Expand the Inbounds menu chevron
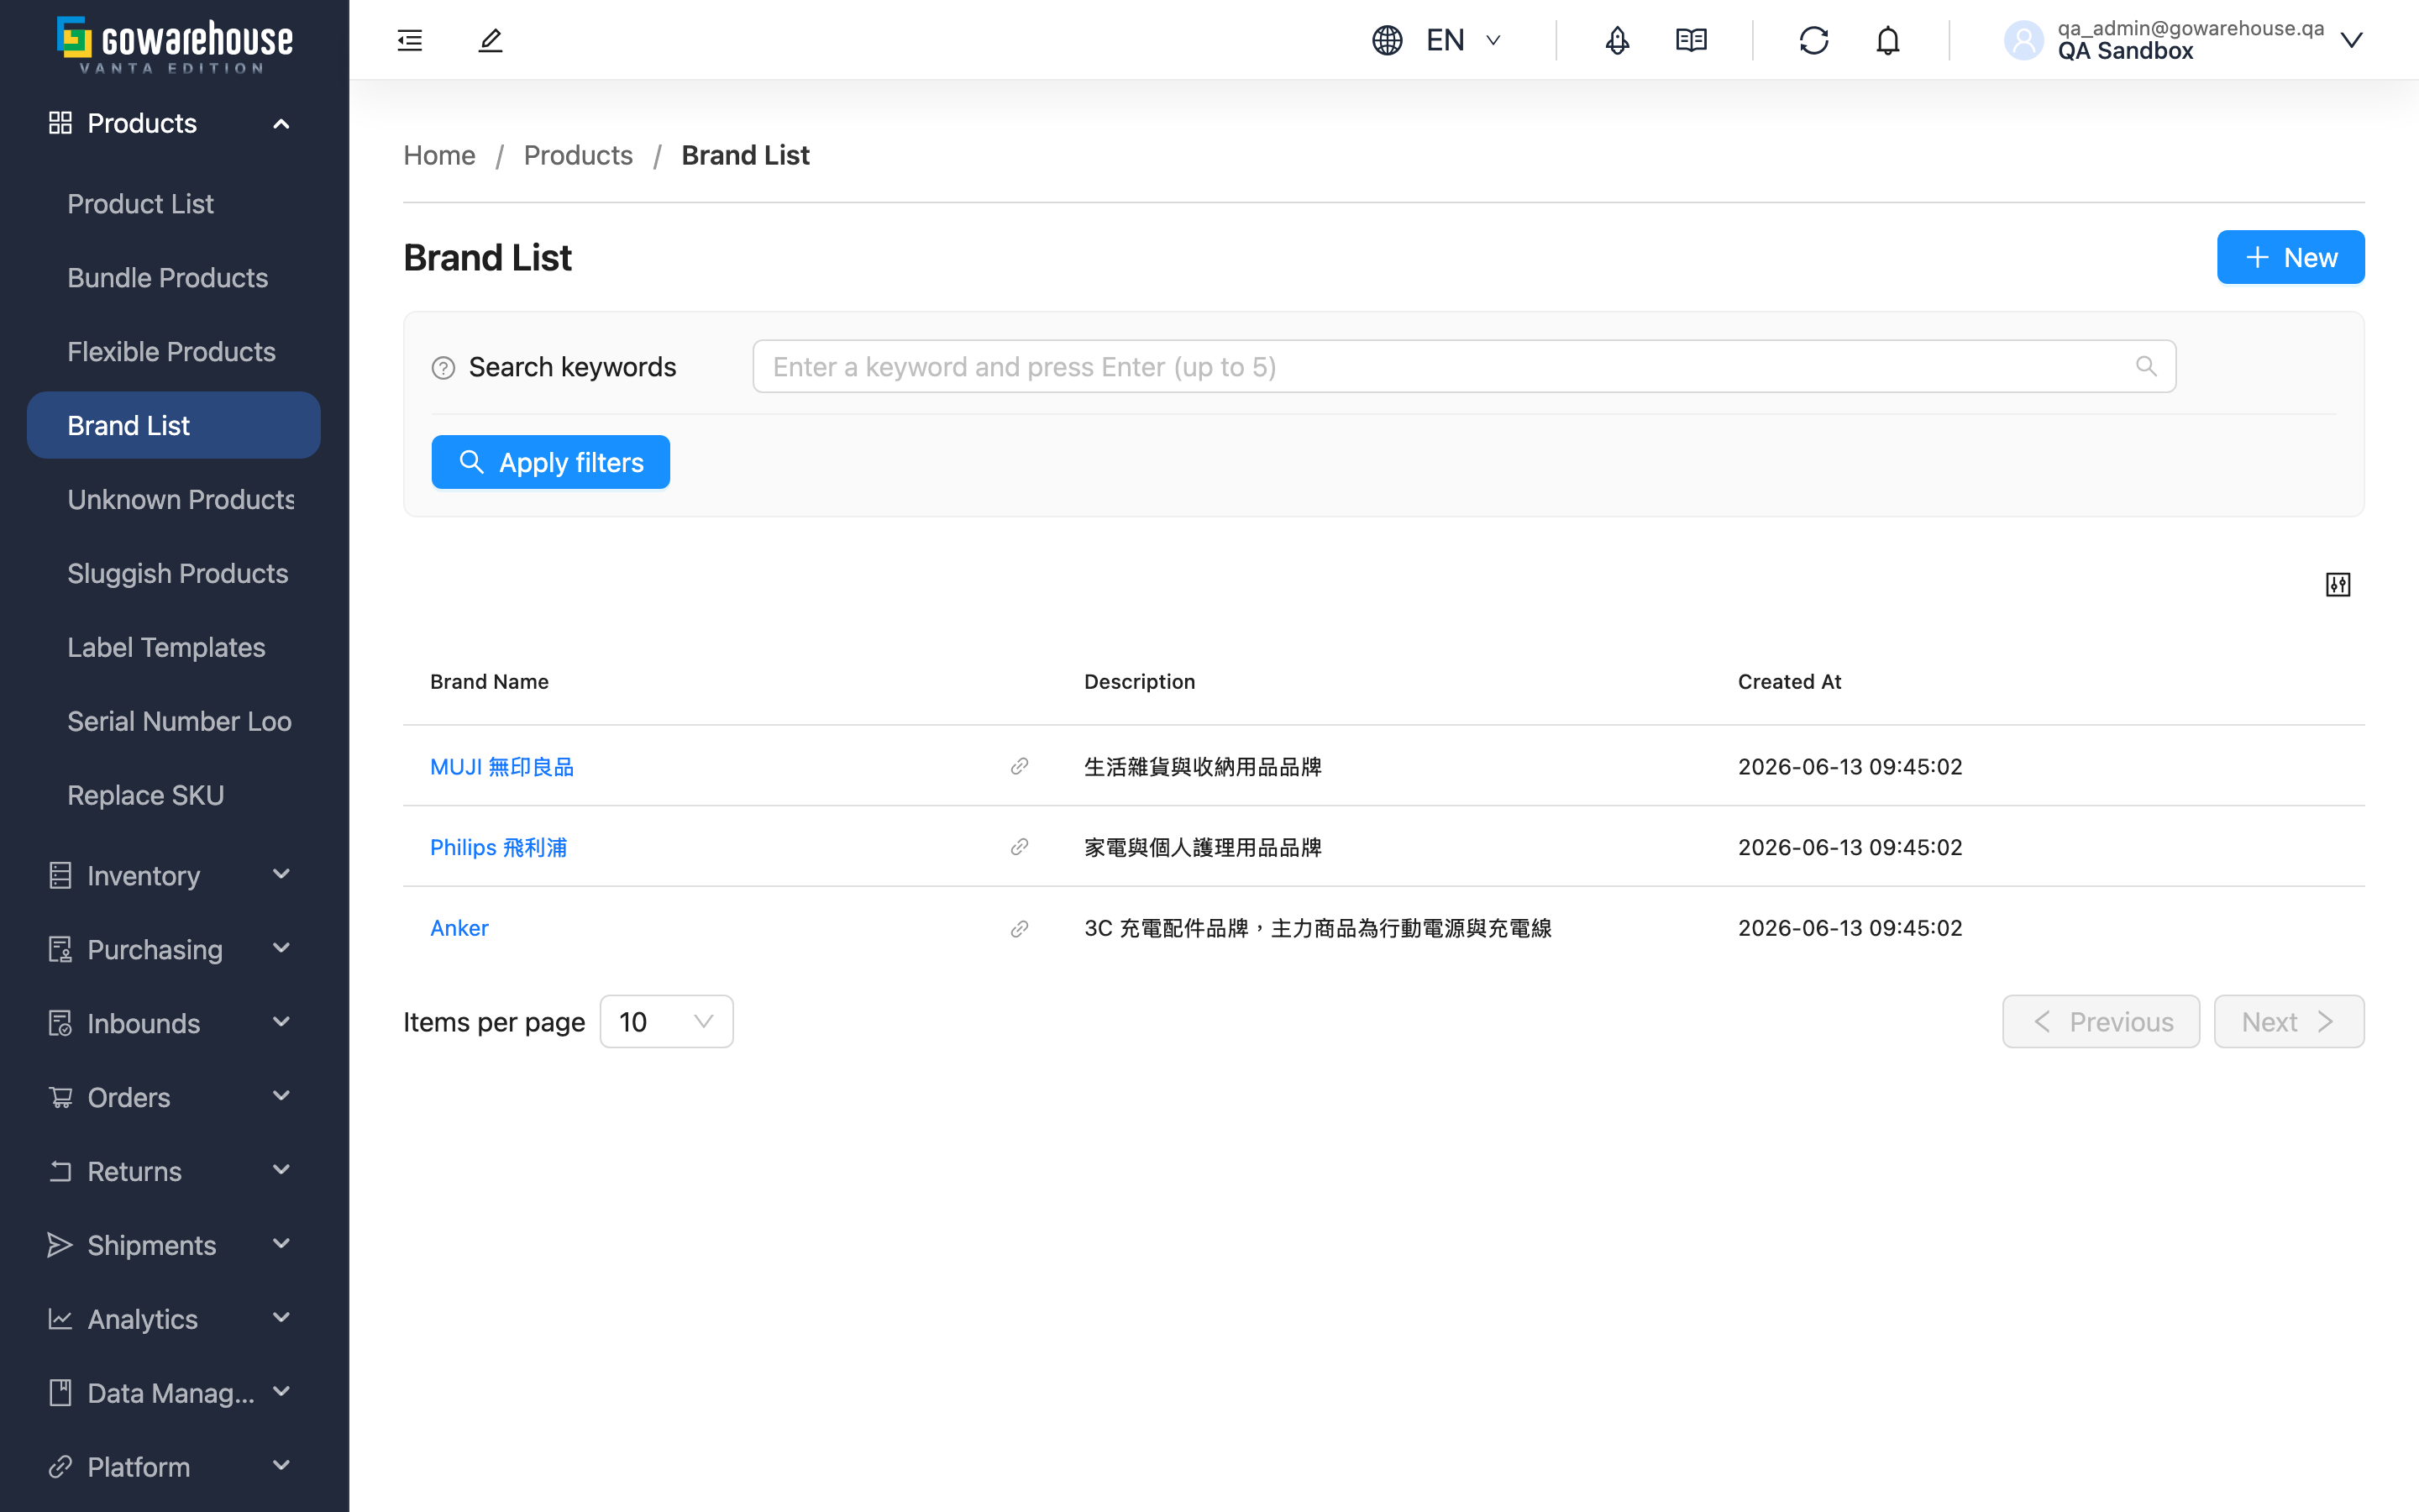2419x1512 pixels. pyautogui.click(x=281, y=1022)
